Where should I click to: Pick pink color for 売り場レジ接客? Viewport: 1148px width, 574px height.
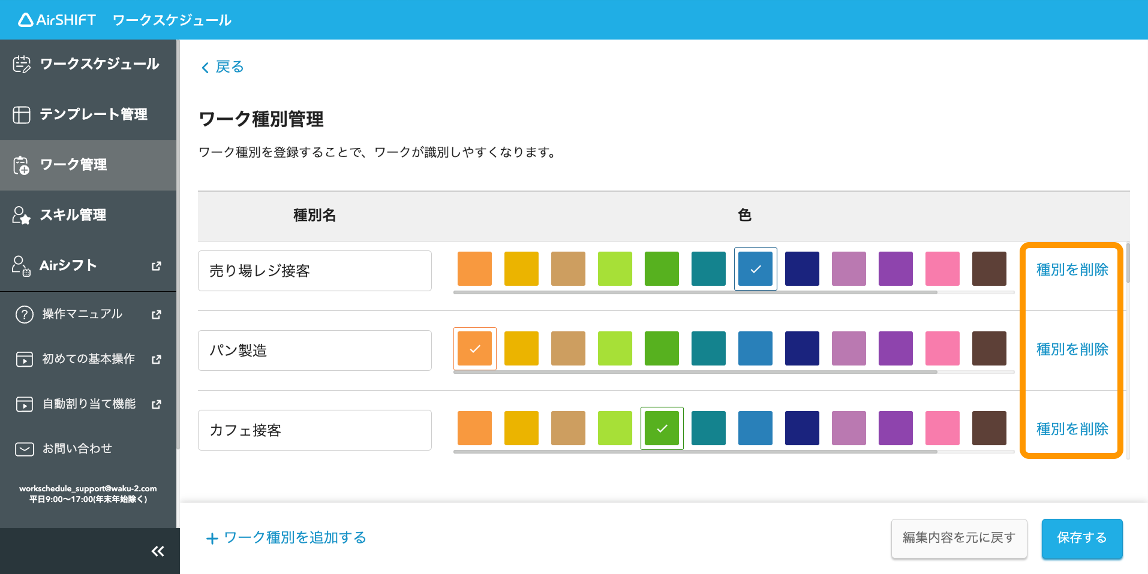[942, 268]
